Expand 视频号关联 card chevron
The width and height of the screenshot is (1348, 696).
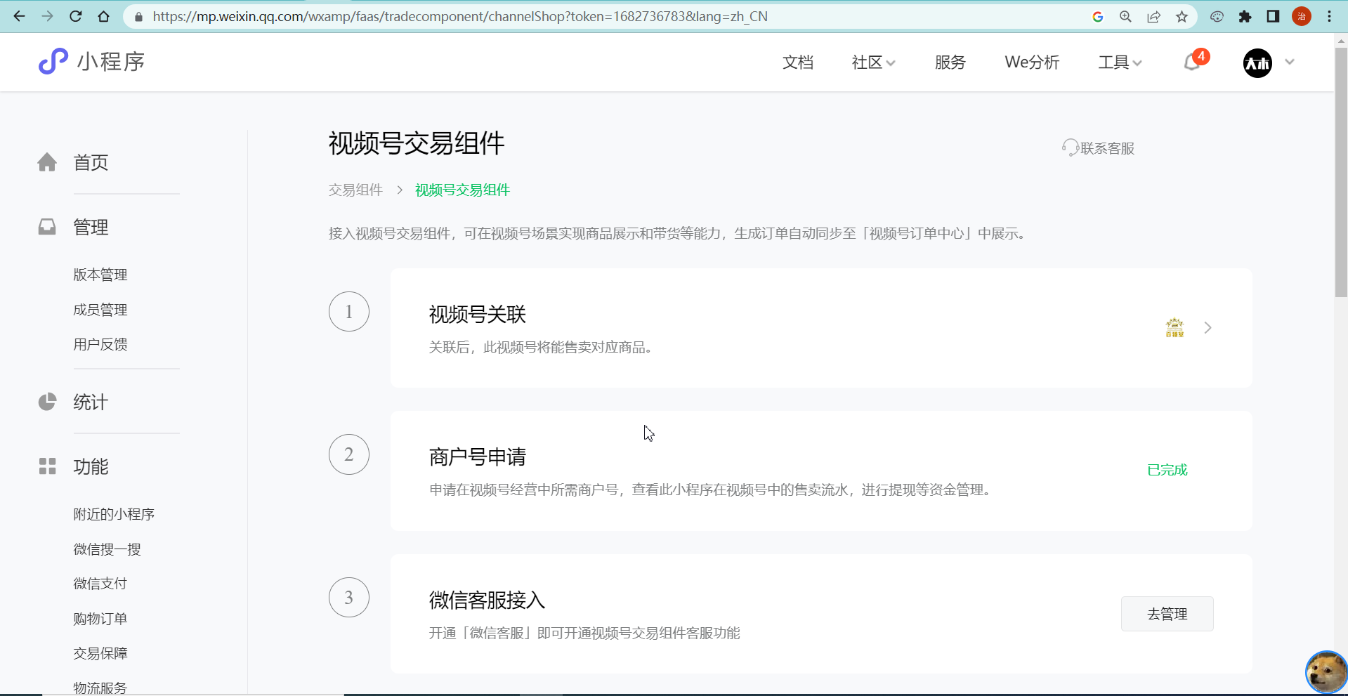coord(1208,328)
